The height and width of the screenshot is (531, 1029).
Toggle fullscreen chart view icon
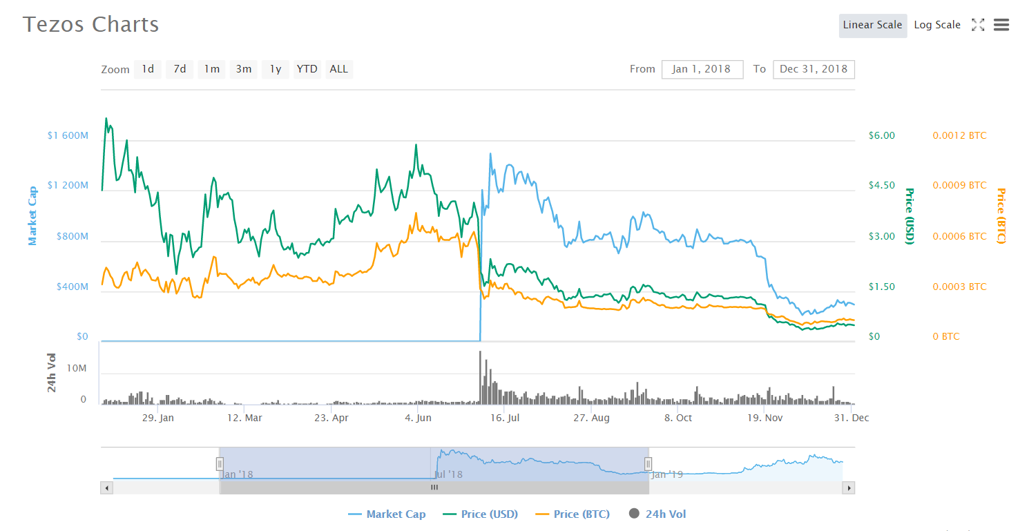pos(978,25)
